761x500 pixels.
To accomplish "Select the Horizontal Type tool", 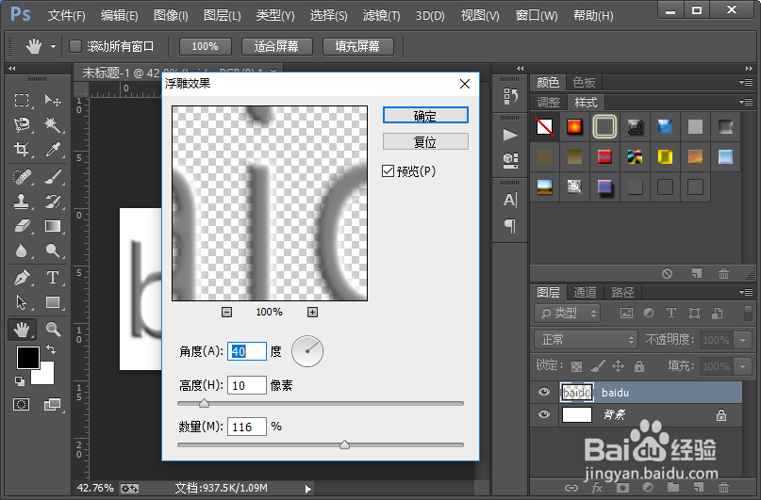I will tap(53, 278).
